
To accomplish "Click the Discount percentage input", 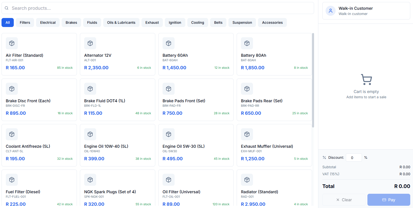I will click(354, 157).
